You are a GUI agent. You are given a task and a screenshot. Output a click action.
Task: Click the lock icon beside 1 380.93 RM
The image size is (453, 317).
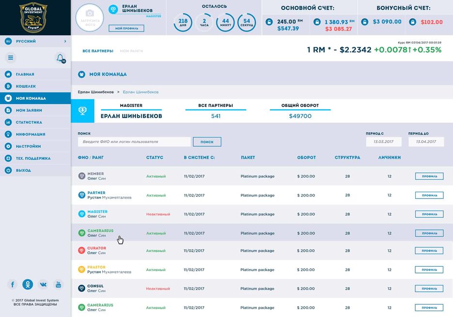coord(317,22)
